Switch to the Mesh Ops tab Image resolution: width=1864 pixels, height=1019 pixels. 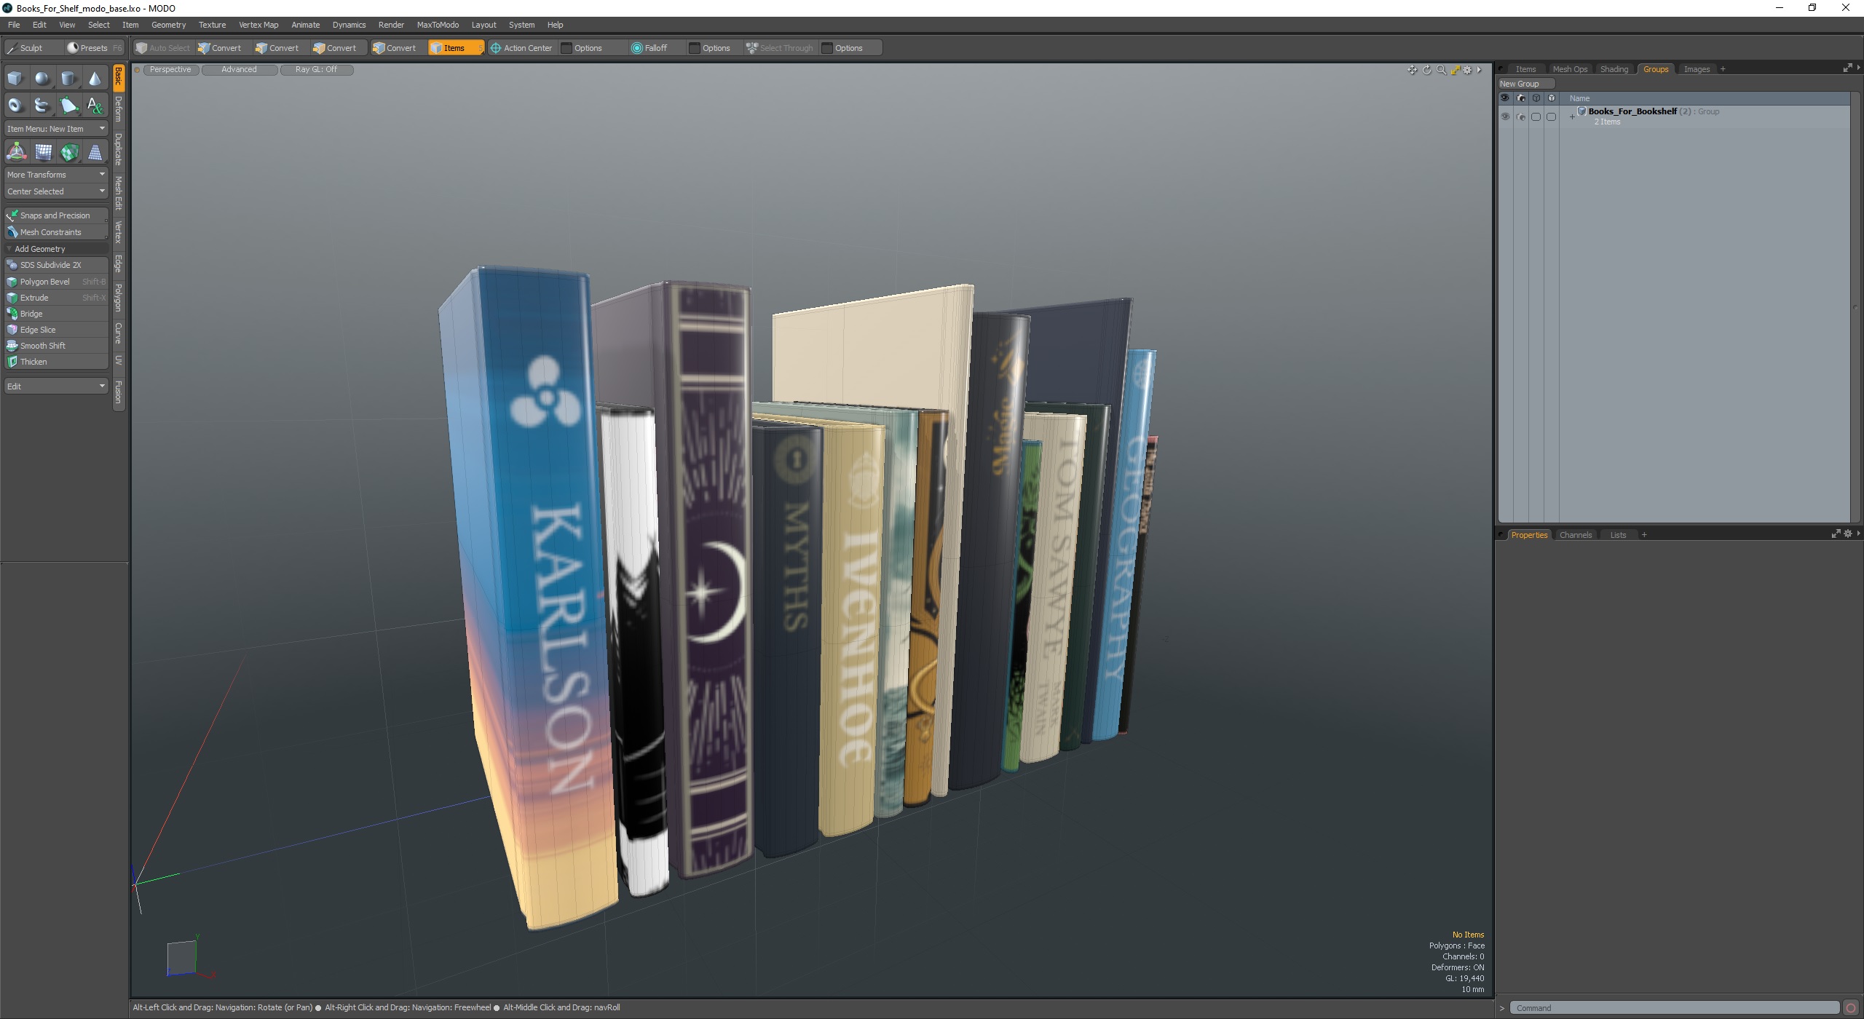point(1569,69)
